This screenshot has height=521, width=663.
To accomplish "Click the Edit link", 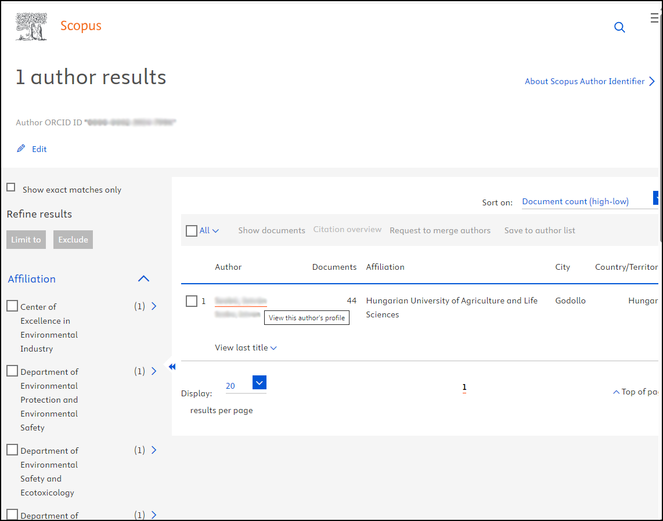I will (39, 149).
